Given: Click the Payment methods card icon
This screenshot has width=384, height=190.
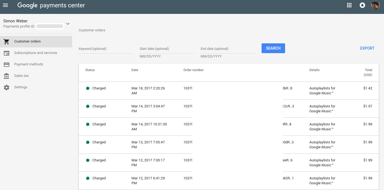Looking at the screenshot, I should (x=7, y=64).
